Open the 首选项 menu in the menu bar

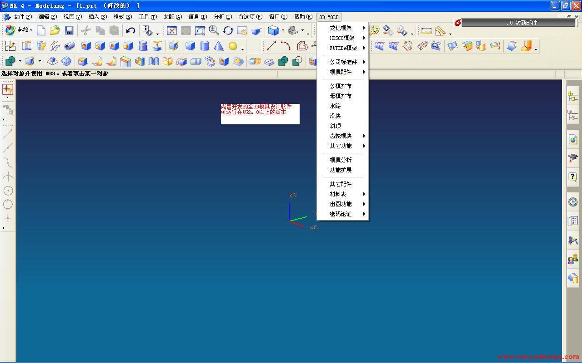click(251, 17)
